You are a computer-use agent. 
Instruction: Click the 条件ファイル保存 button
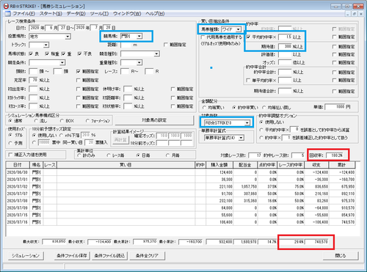pyautogui.click(x=72, y=256)
